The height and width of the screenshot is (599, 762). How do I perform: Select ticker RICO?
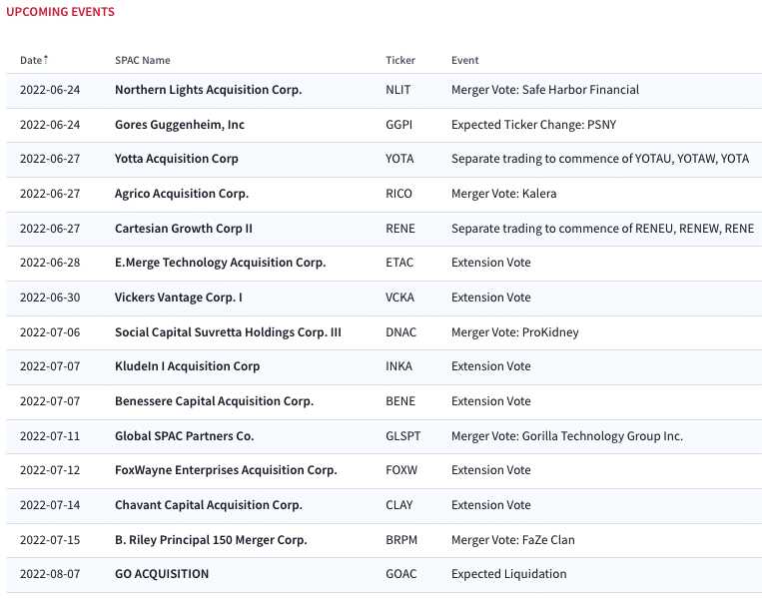coord(398,194)
